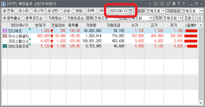Click the 거래량 column header
This screenshot has height=107, width=205.
pos(91,25)
